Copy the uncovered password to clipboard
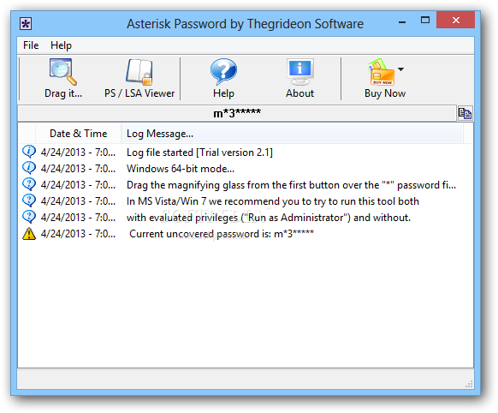The height and width of the screenshot is (413, 498). 465,113
